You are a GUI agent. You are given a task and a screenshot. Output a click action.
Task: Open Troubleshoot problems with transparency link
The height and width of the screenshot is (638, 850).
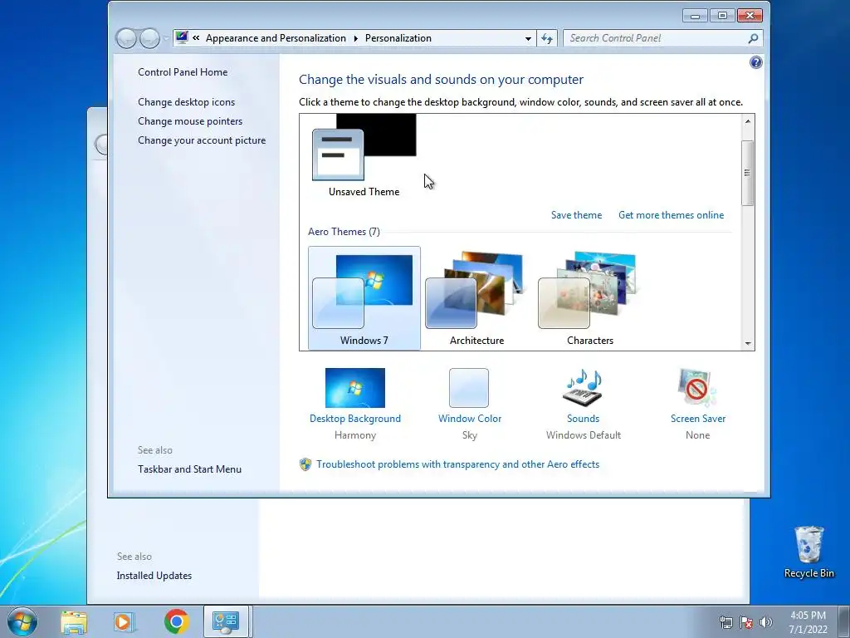pos(458,464)
